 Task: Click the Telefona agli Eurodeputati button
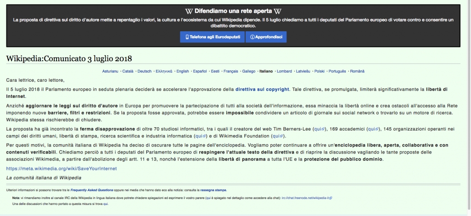pos(212,37)
